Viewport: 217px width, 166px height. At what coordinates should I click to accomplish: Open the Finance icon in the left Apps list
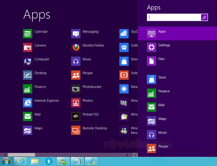28,89
